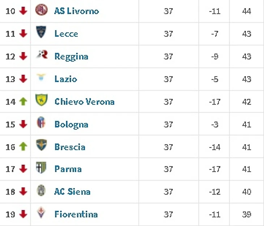Click the Lazio eagle crest
The height and width of the screenshot is (226, 264).
coord(41,77)
